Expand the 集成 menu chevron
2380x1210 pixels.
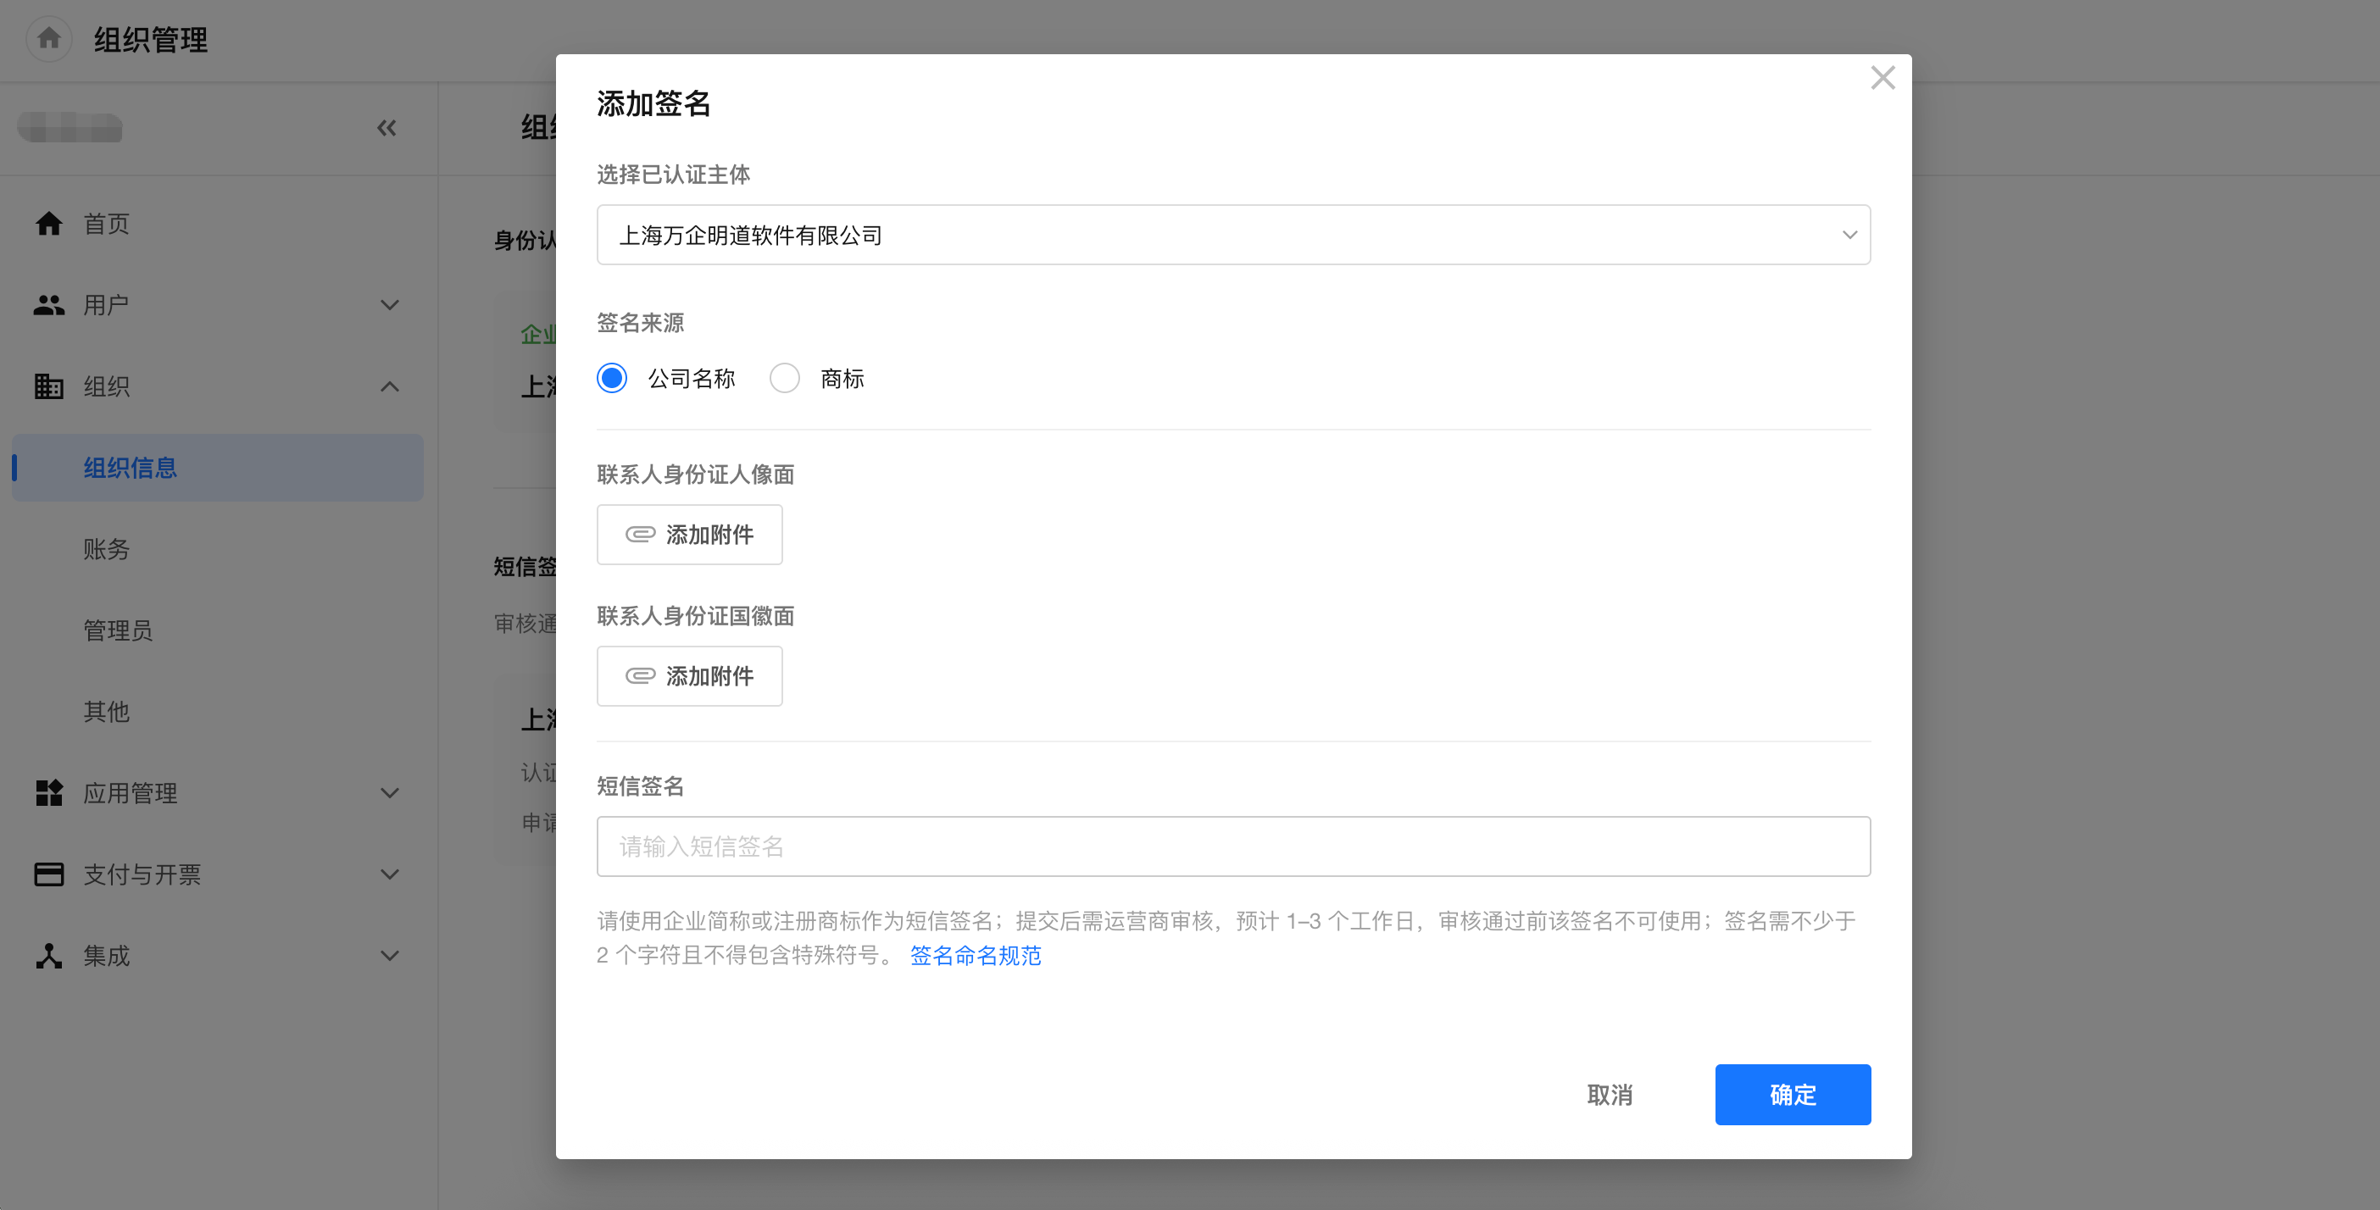(x=390, y=955)
